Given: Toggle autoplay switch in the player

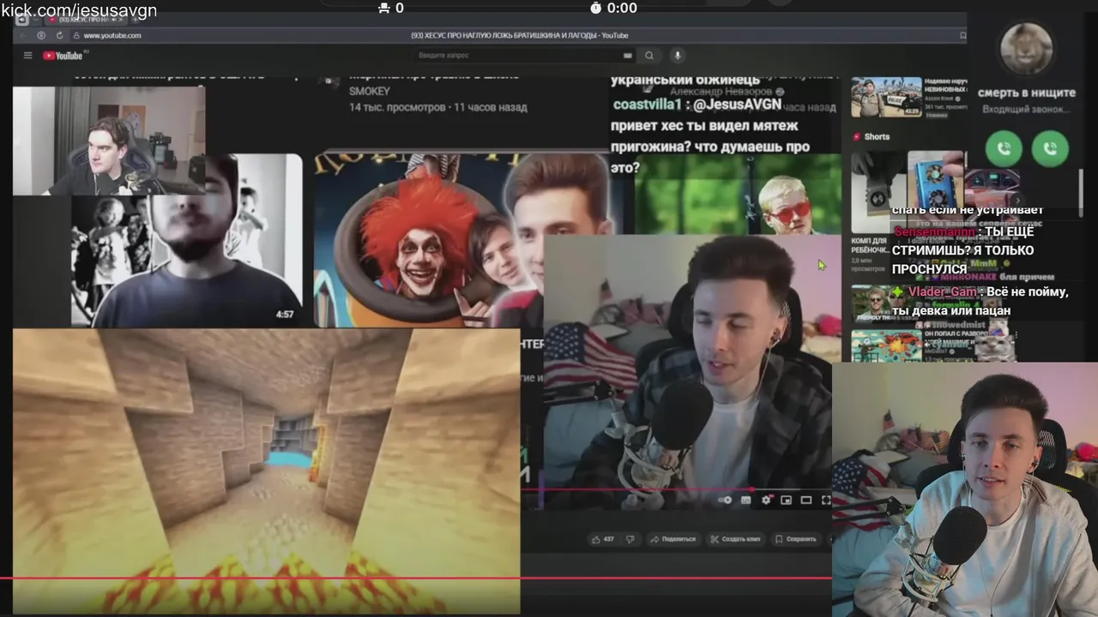Looking at the screenshot, I should click(x=726, y=500).
